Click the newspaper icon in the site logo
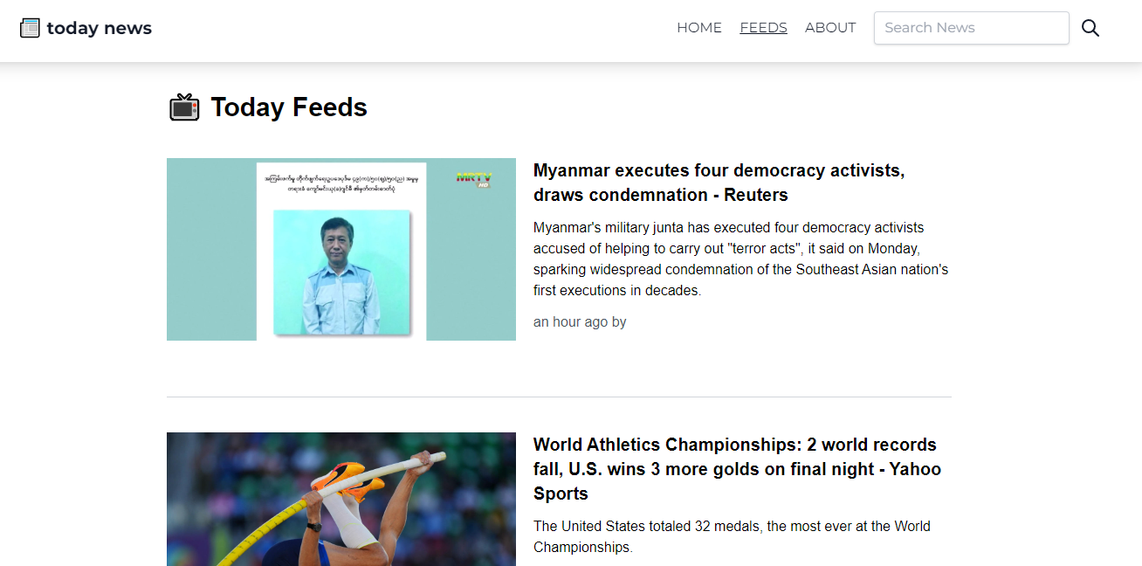This screenshot has height=566, width=1142. 31,27
